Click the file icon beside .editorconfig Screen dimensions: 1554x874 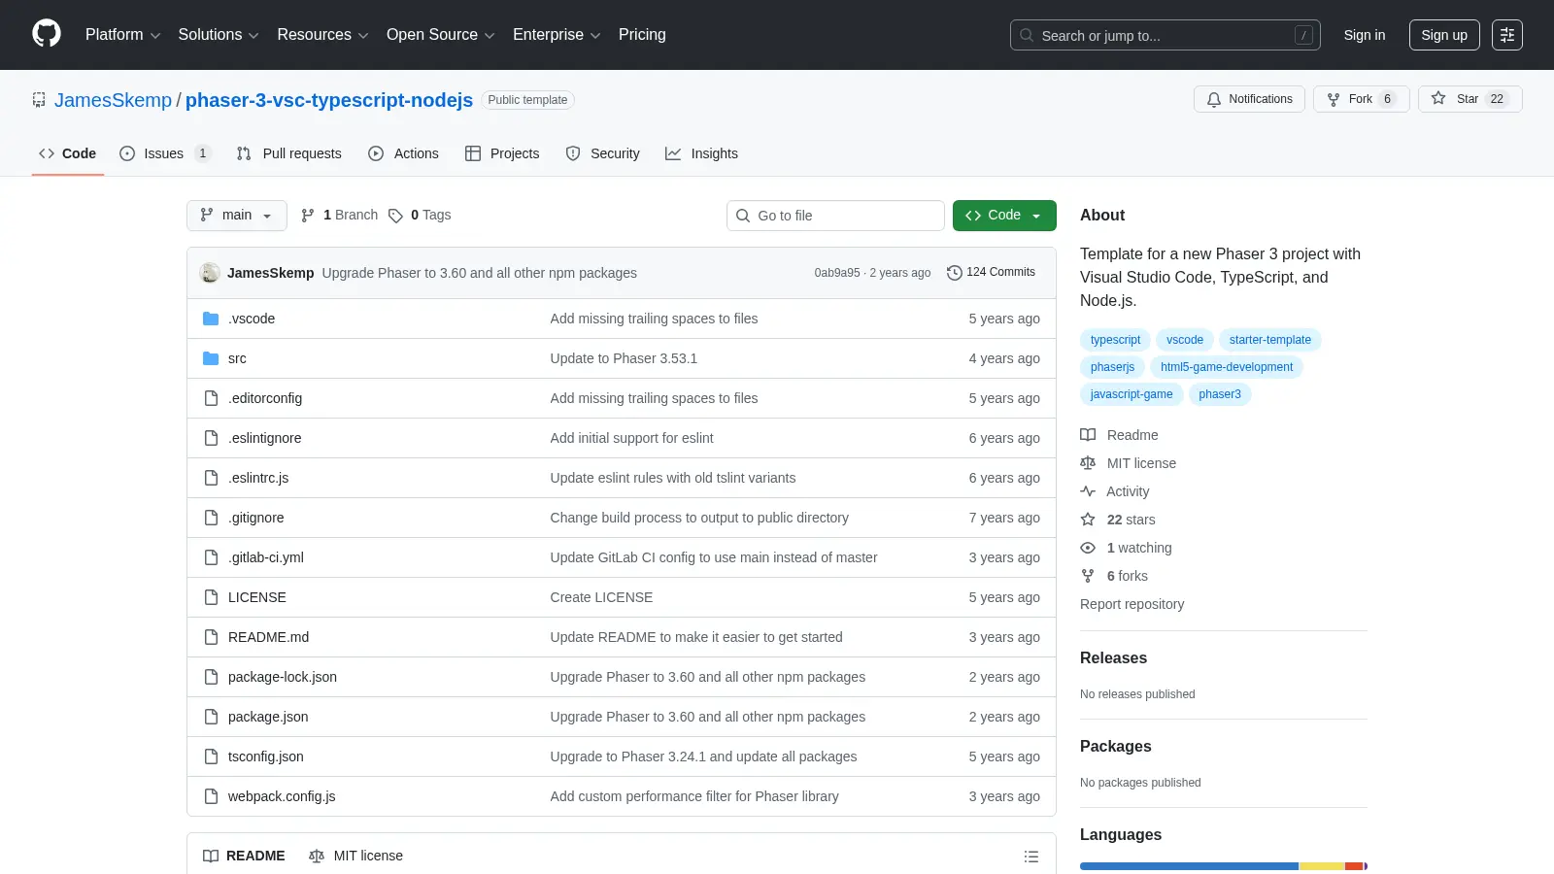click(x=211, y=398)
